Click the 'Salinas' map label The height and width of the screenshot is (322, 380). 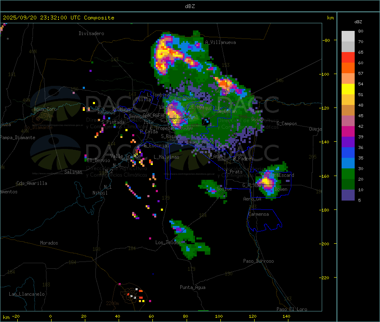pyautogui.click(x=73, y=172)
